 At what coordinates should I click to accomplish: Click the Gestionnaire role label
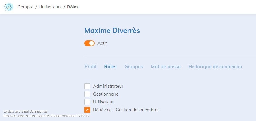106,94
